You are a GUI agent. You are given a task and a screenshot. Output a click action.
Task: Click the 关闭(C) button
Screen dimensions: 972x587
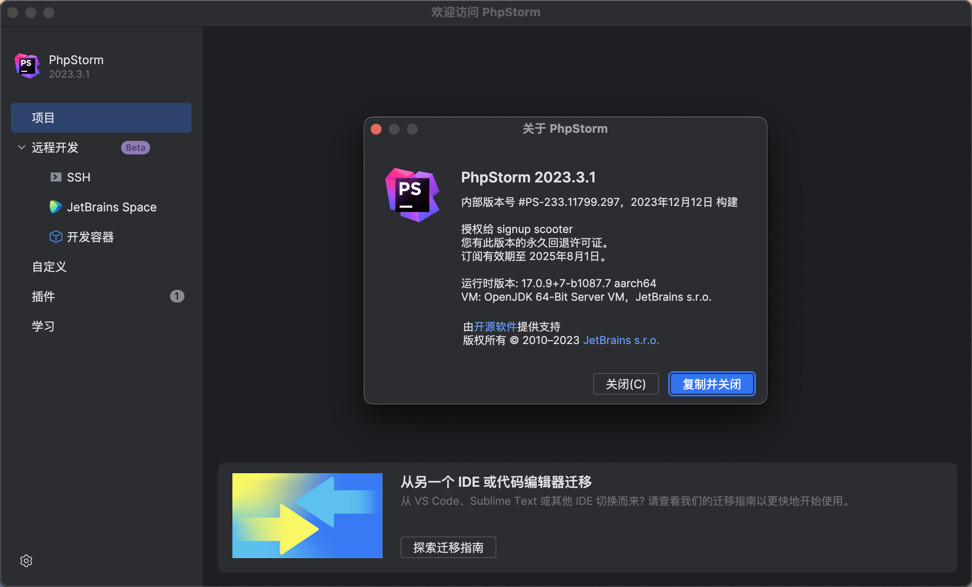[626, 384]
